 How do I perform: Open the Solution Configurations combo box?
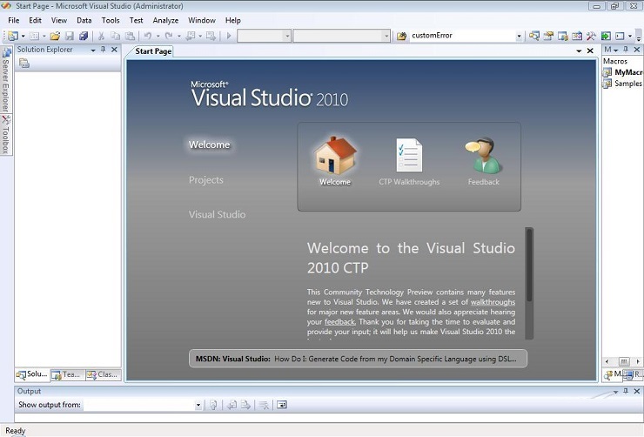pos(264,37)
